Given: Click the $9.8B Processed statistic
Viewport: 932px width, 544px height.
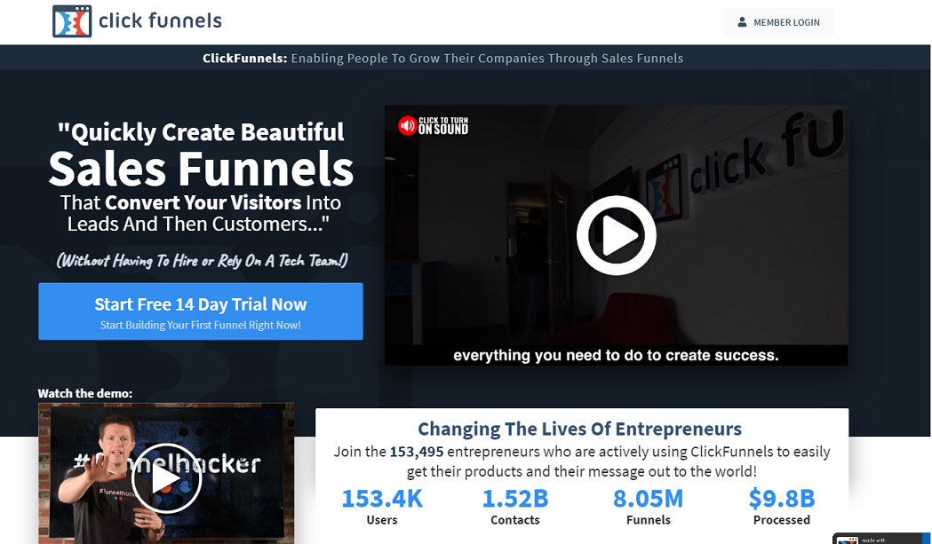Looking at the screenshot, I should coord(782,506).
